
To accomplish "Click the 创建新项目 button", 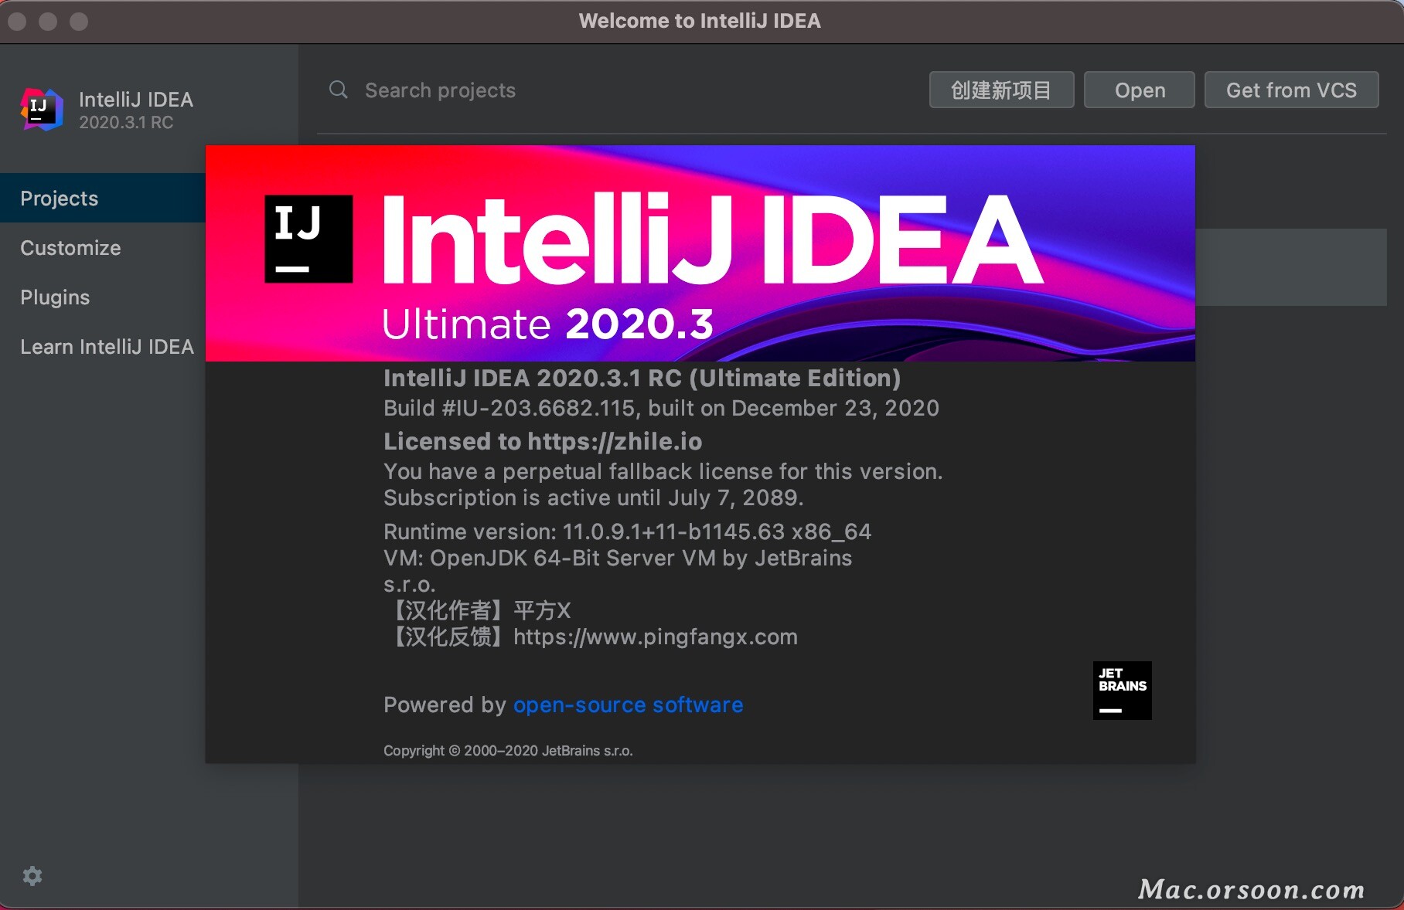I will pos(1001,90).
